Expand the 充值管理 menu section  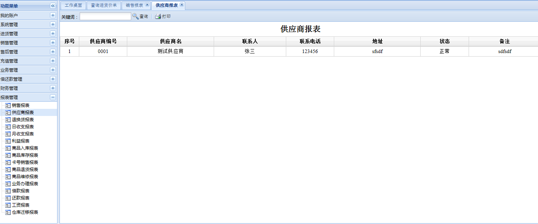click(53, 61)
